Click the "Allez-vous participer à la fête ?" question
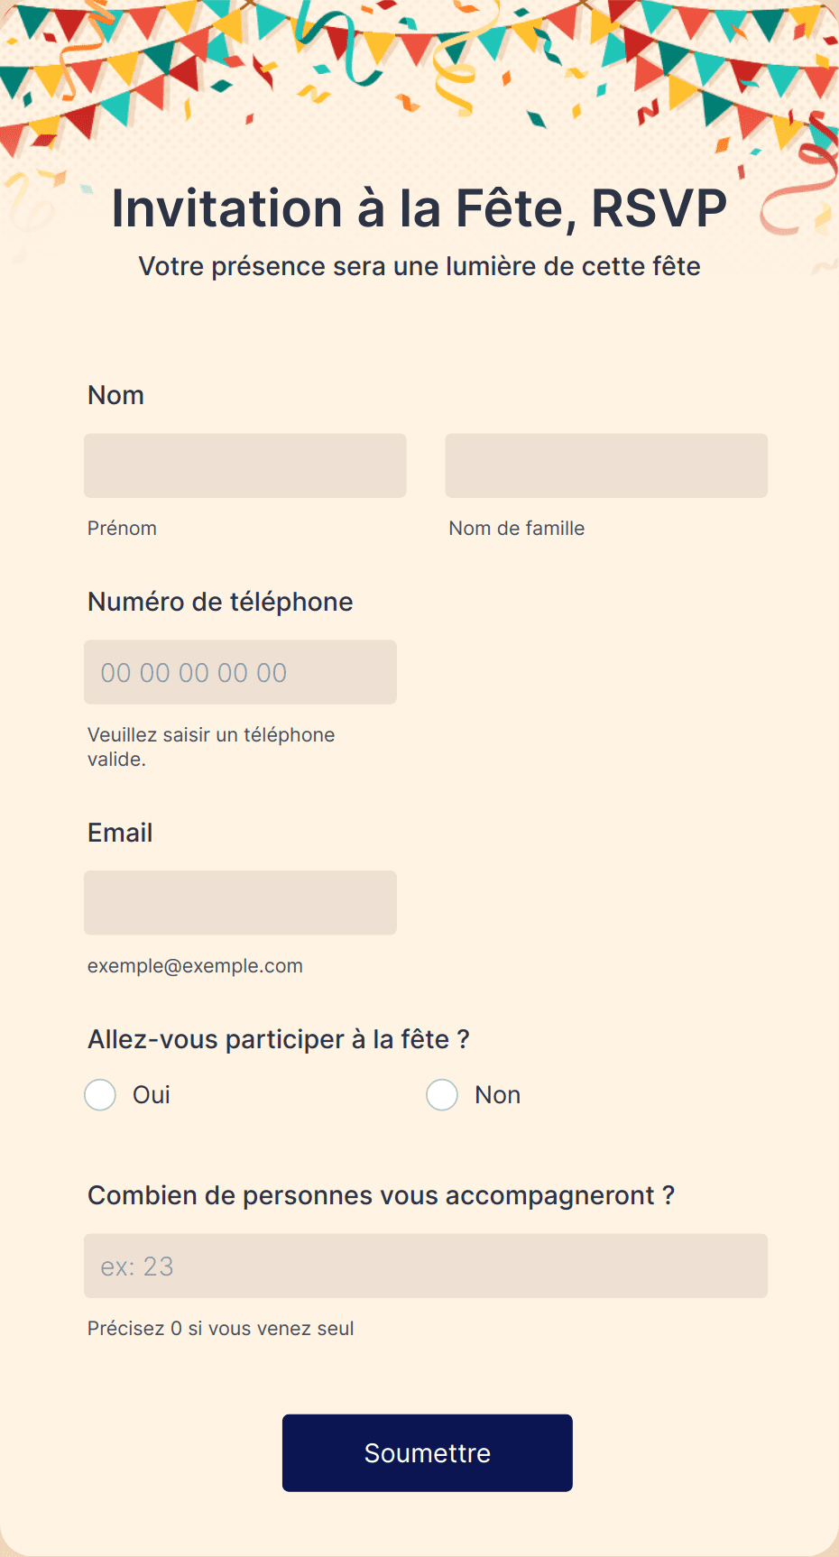 tap(278, 1039)
